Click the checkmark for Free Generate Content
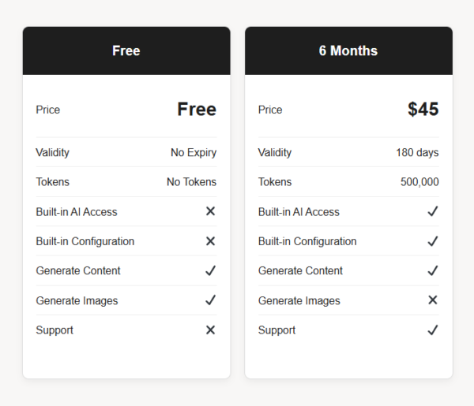This screenshot has width=474, height=406. point(210,270)
